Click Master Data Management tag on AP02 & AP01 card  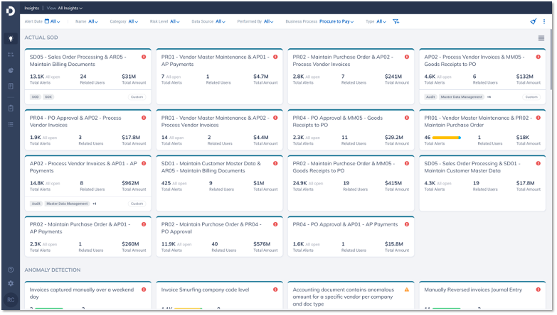67,204
